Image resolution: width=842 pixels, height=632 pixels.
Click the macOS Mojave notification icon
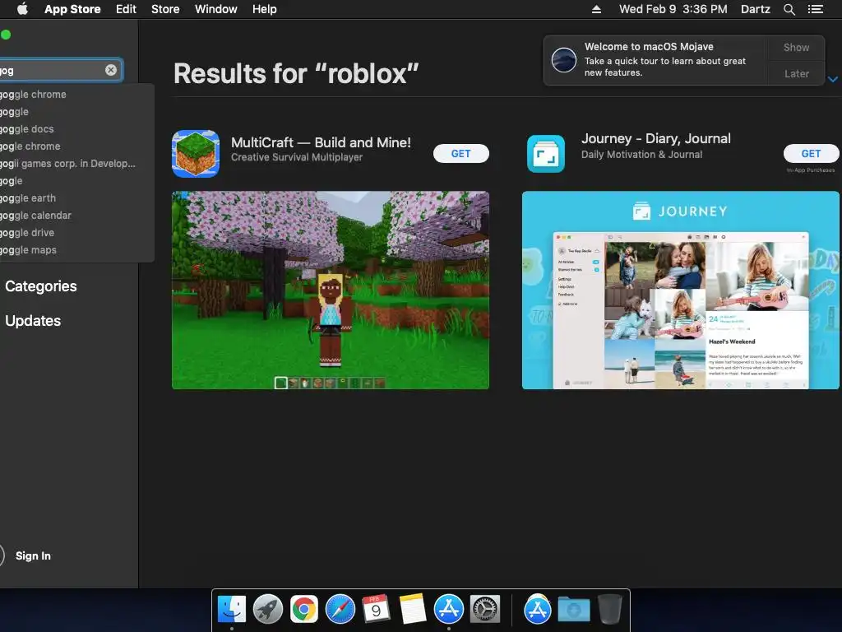564,59
